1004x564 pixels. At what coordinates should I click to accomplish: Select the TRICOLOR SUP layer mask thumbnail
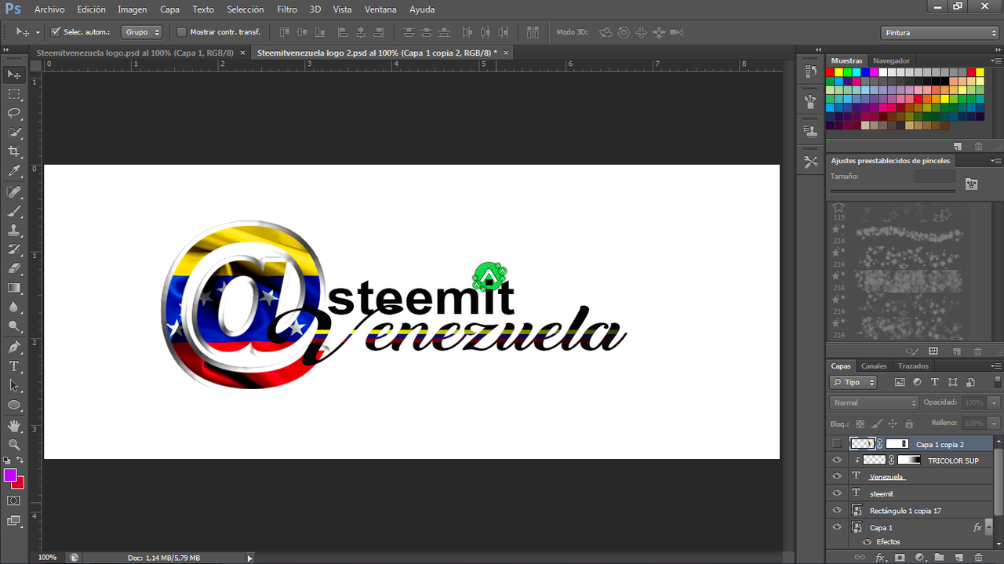coord(909,460)
